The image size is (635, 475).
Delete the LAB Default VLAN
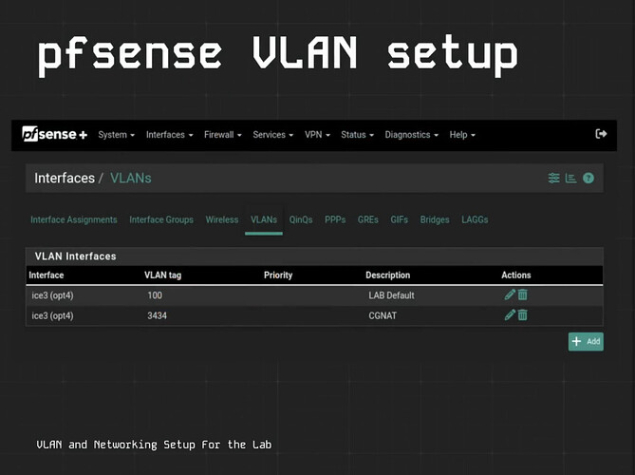coord(523,294)
